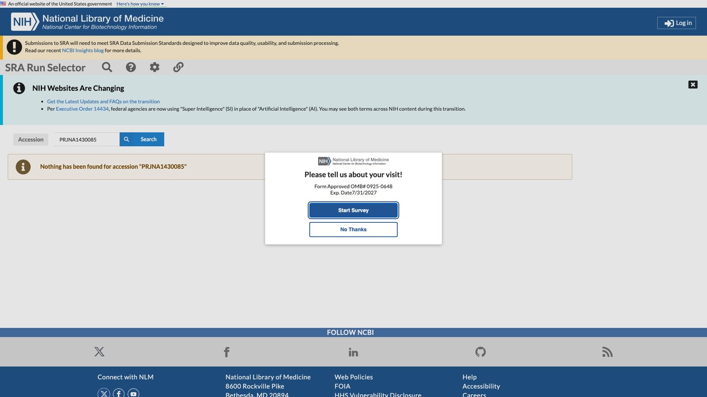Close the NIH Websites Are Changing banner
This screenshot has width=707, height=397.
[x=693, y=84]
